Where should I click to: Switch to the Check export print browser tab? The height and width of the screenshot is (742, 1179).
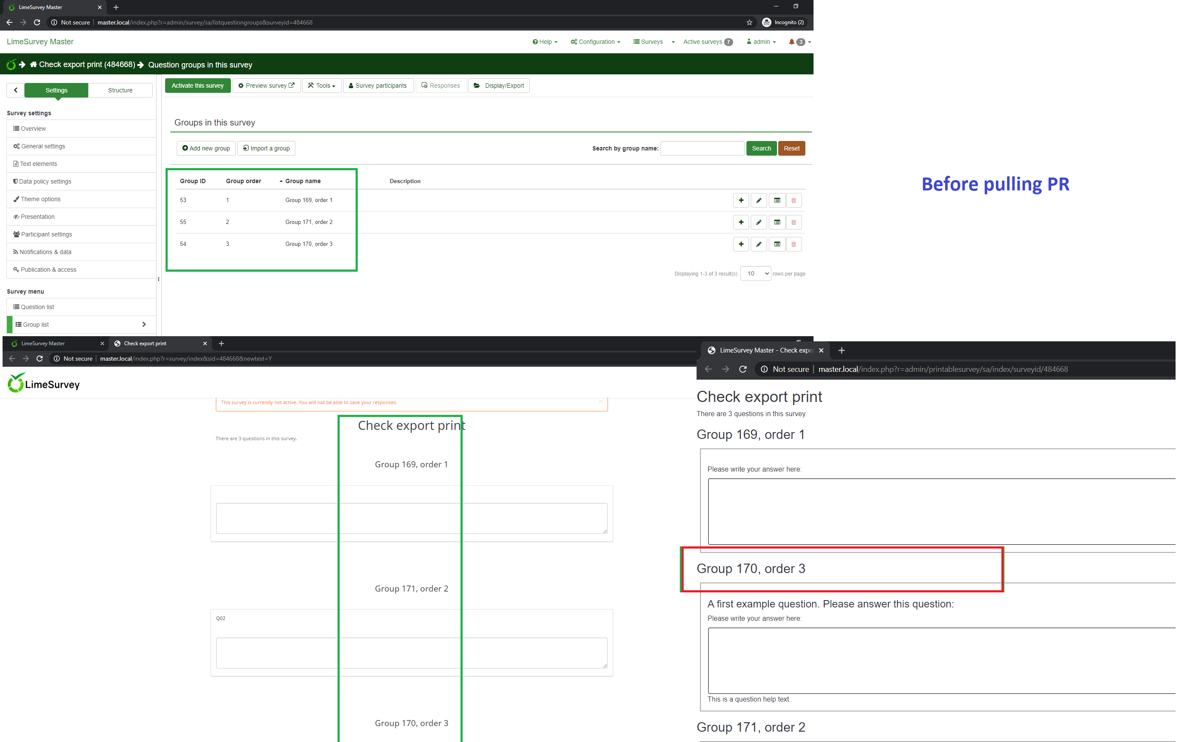145,343
